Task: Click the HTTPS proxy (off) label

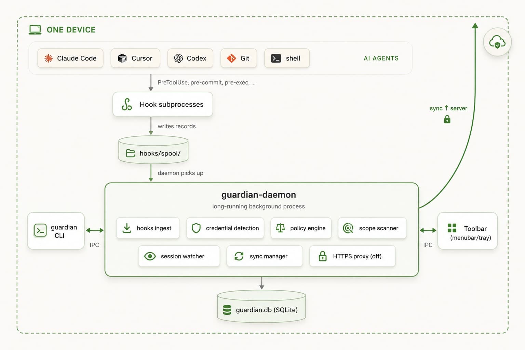Action: (x=357, y=256)
